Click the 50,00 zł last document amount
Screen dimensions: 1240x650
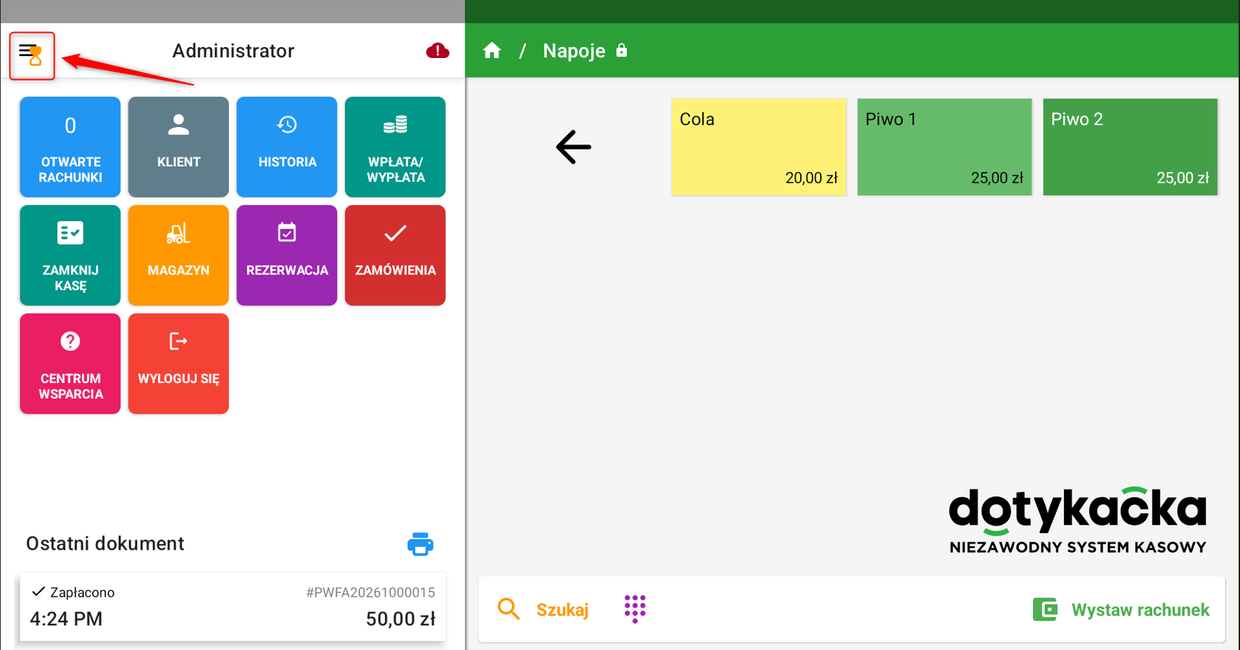[400, 619]
